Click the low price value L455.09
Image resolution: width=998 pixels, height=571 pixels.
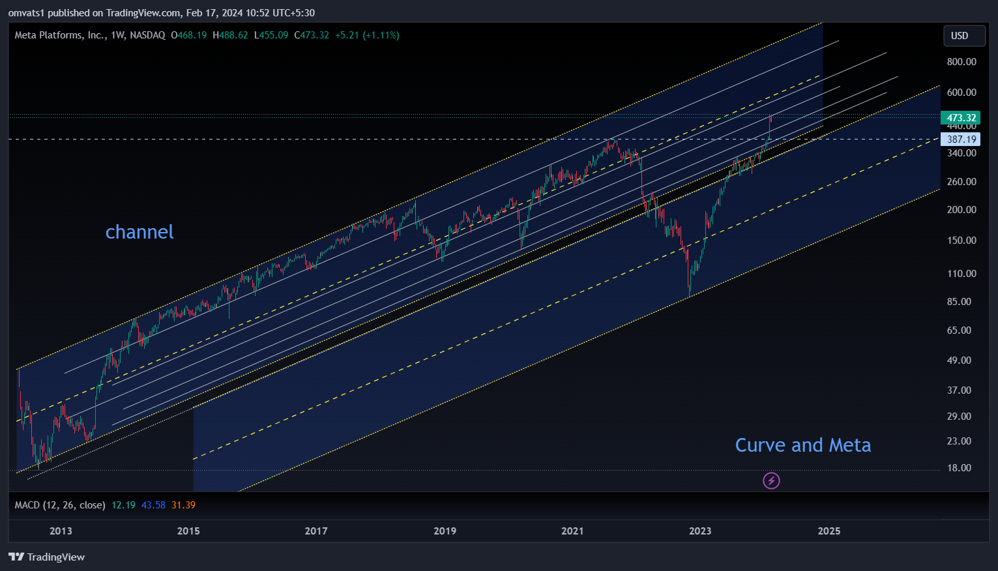coord(271,35)
